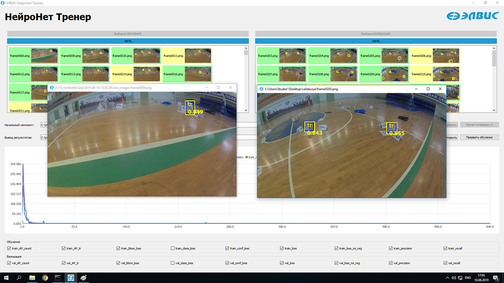Open File Explorer from the taskbar

click(32, 278)
